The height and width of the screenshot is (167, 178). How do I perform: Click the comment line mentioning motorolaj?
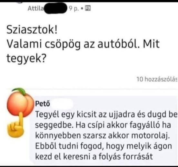[x=103, y=135]
